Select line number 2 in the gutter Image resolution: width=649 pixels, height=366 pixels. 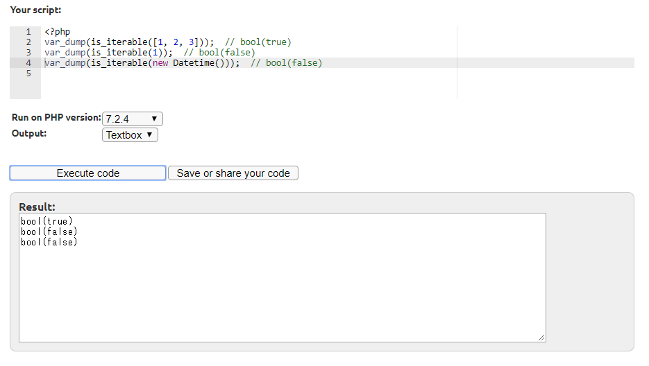28,42
